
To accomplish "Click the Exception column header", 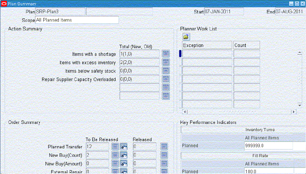I will pyautogui.click(x=207, y=45).
